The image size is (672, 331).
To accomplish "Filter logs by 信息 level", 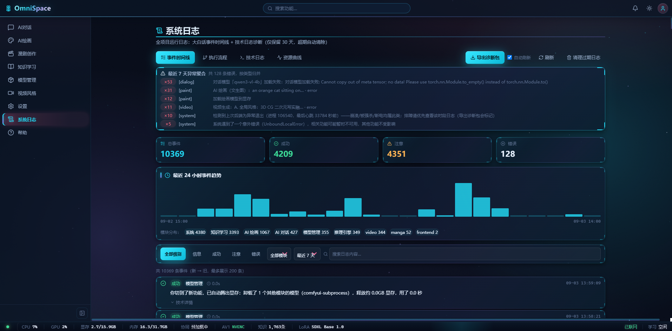I will [197, 254].
